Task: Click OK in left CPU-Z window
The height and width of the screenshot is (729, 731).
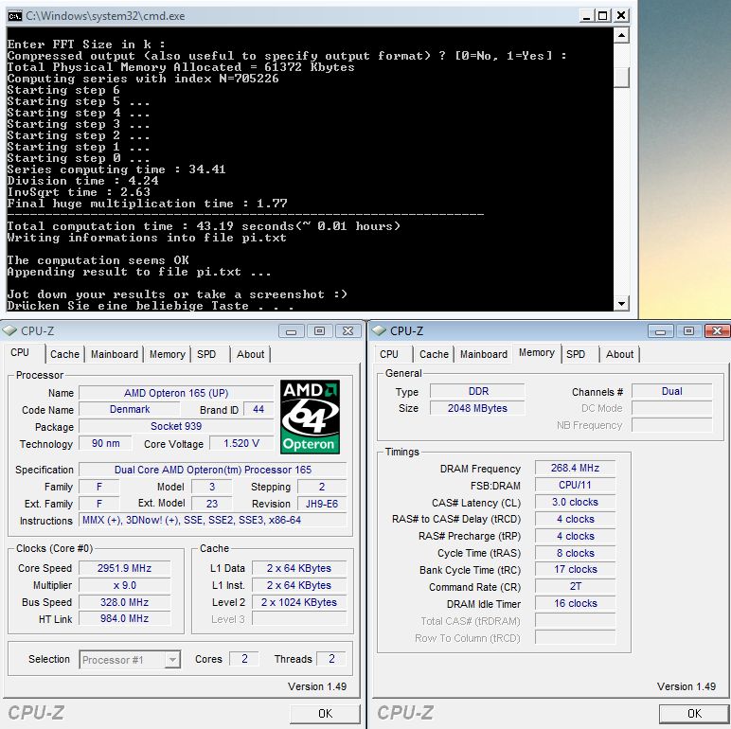Action: coord(325,713)
